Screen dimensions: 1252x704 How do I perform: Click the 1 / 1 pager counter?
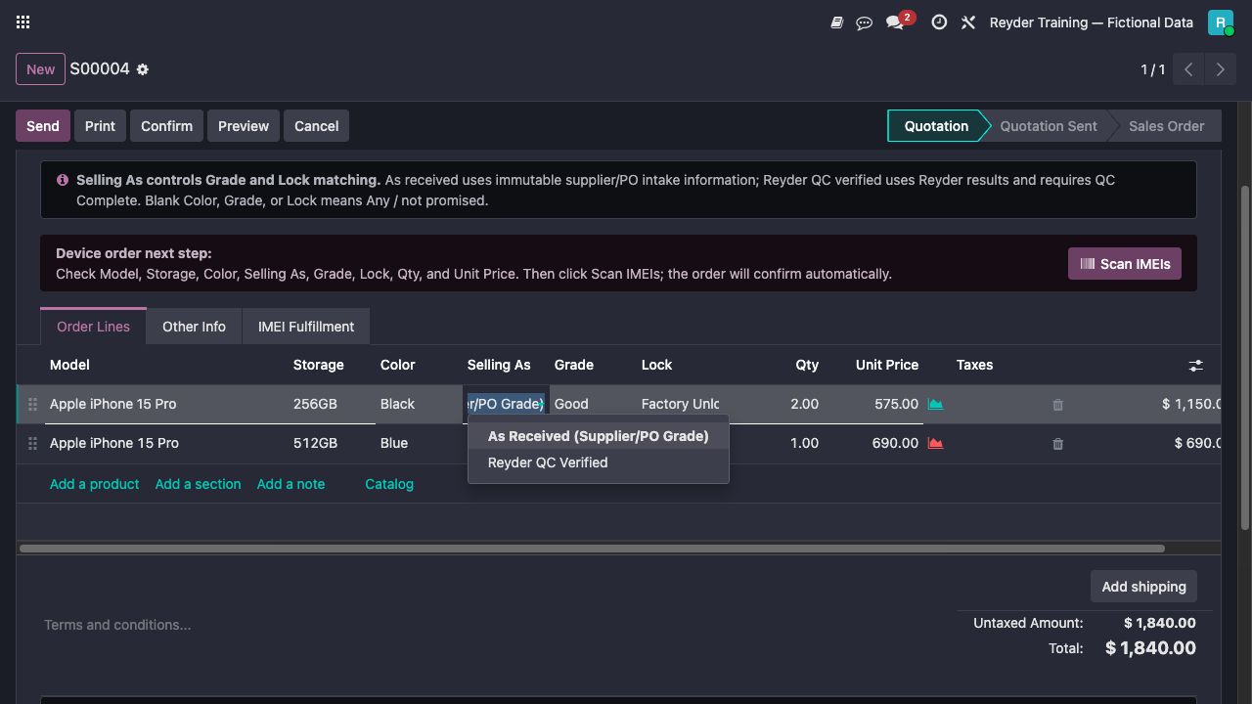1153,69
